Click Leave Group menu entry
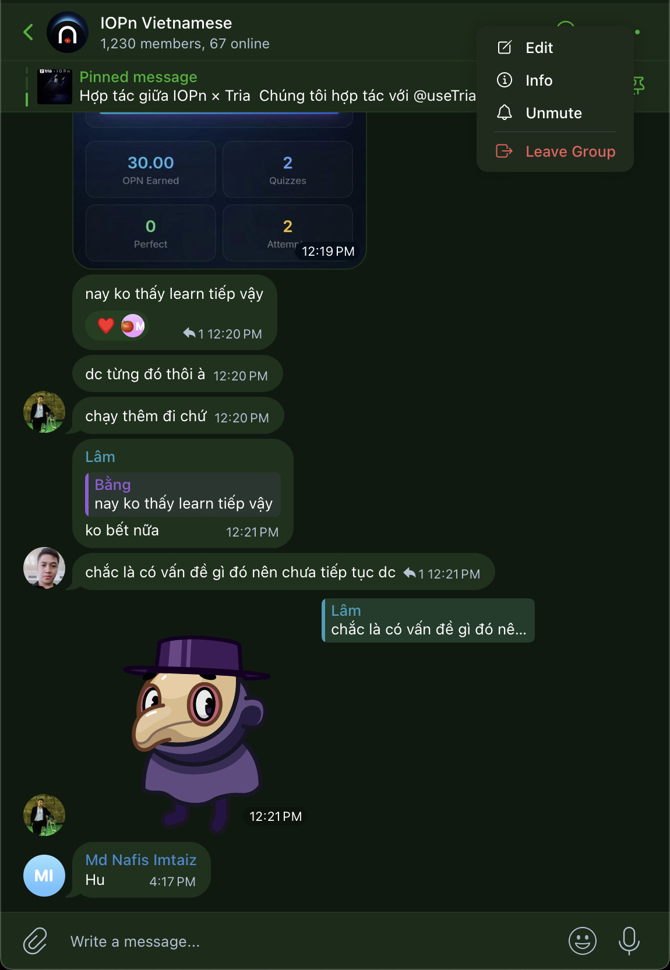The image size is (670, 970). tap(555, 151)
